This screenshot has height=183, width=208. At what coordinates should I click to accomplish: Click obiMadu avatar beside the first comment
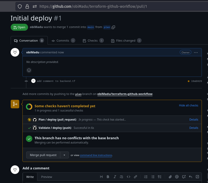coord(15,52)
